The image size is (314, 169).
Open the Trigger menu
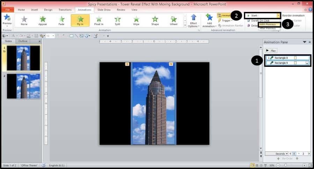[x=225, y=21]
